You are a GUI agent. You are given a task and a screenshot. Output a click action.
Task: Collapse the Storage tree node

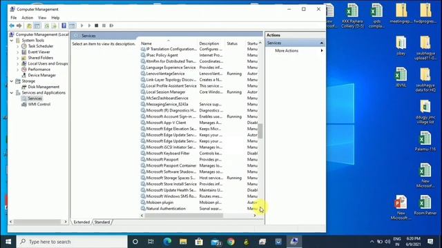(x=12, y=81)
